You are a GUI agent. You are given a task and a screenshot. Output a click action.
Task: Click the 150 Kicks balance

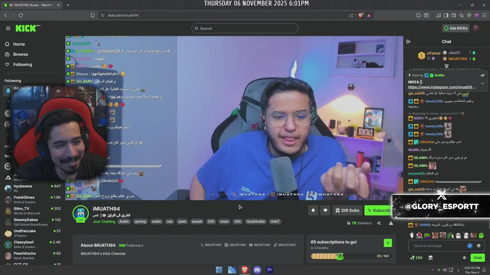(416, 258)
